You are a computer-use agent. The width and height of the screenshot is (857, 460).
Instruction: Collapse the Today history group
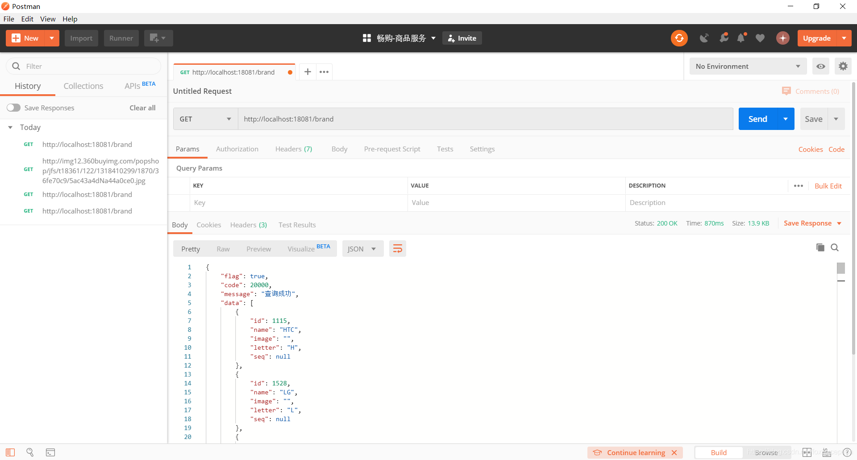point(10,127)
